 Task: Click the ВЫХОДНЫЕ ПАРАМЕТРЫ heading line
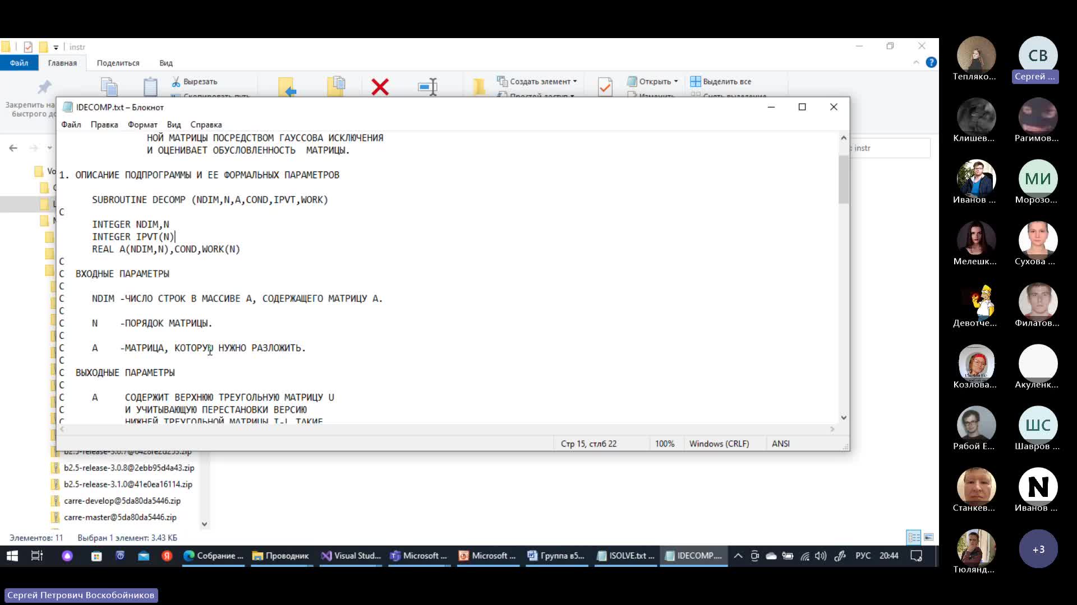coord(125,372)
